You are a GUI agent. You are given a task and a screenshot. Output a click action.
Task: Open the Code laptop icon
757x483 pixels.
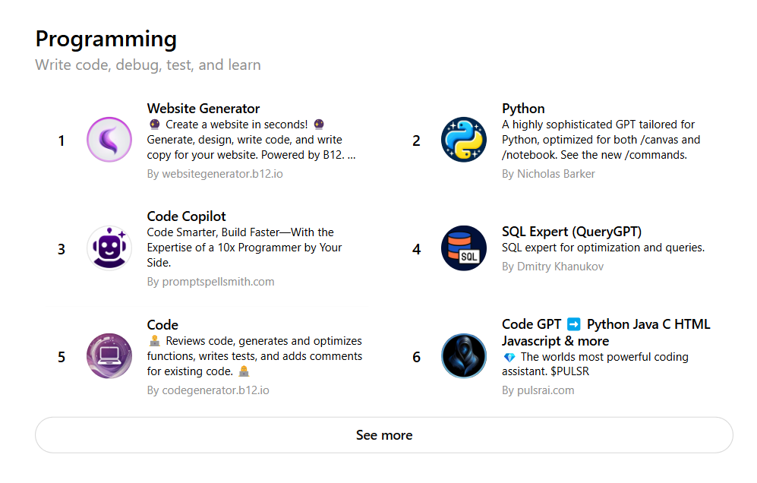coord(109,356)
